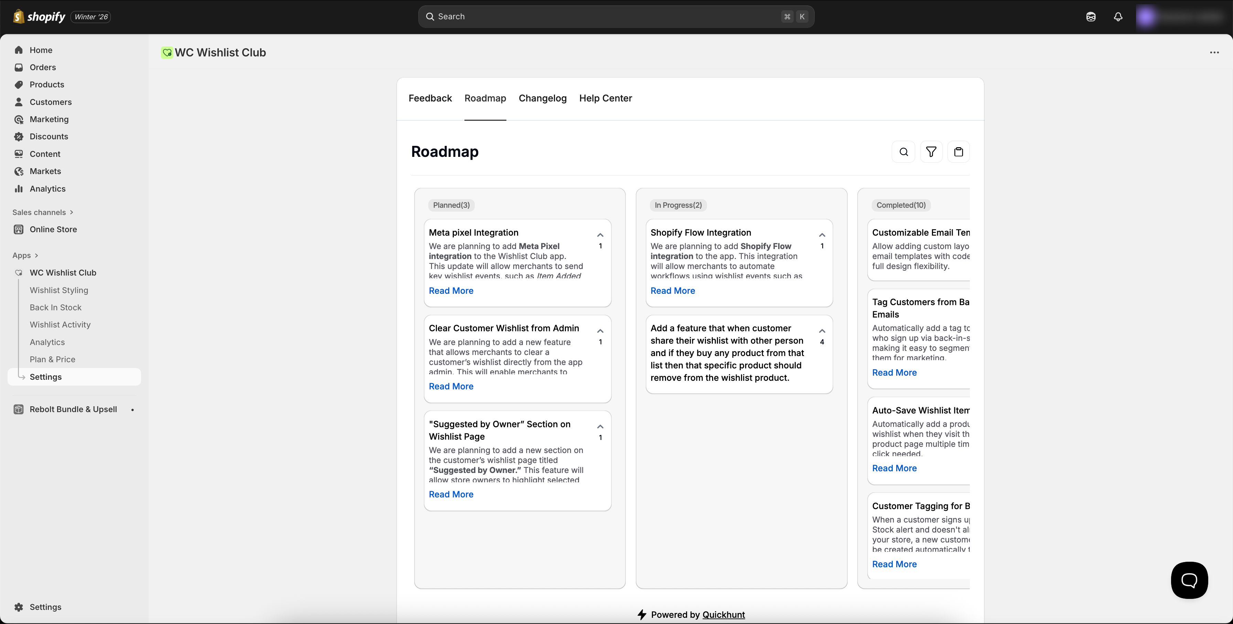The height and width of the screenshot is (624, 1233).
Task: Upvote the Shopify Flow Integration card
Action: click(x=822, y=235)
